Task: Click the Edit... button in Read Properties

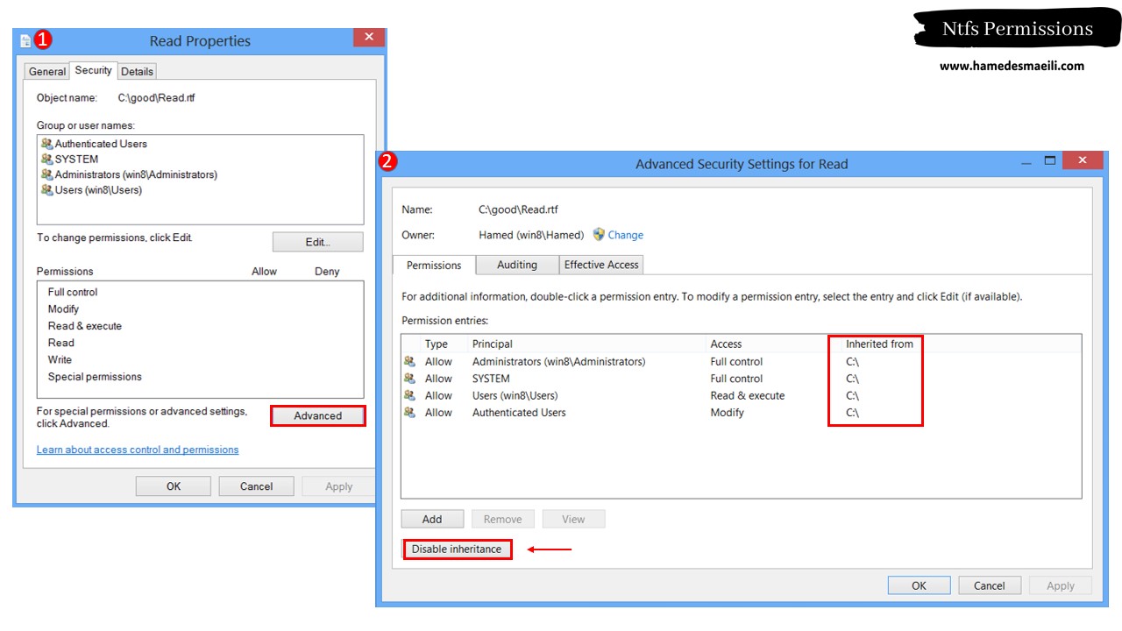Action: point(317,242)
